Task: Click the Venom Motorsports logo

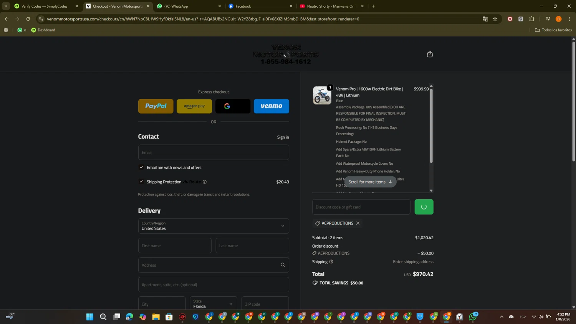Action: tap(286, 55)
